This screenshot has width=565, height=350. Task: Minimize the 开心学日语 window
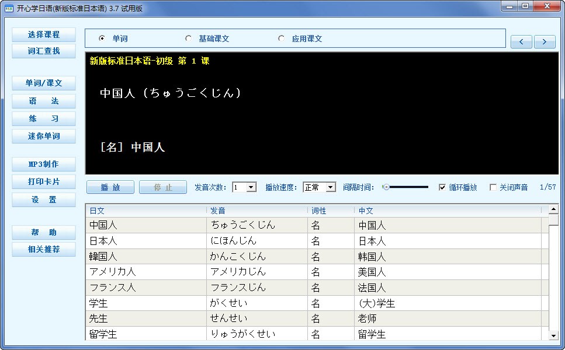pos(509,6)
